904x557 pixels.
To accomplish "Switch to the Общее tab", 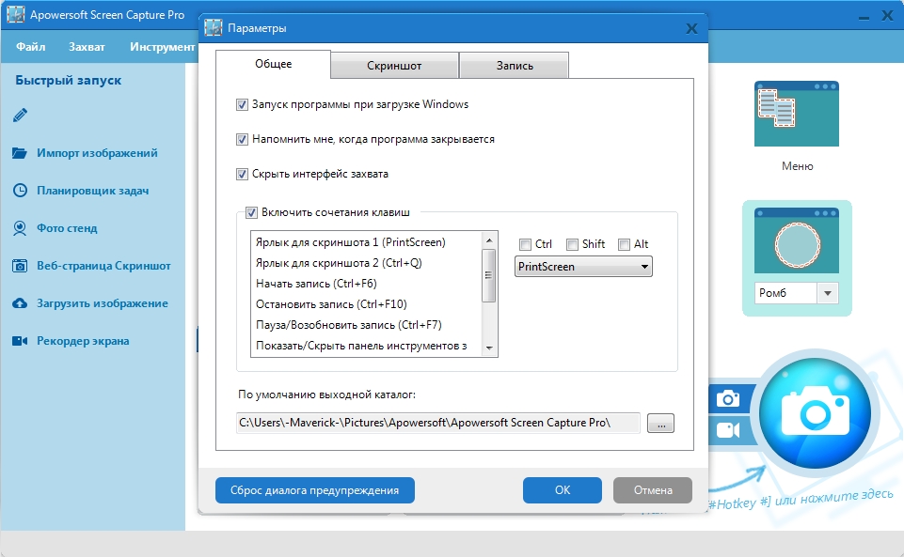I will click(x=274, y=64).
